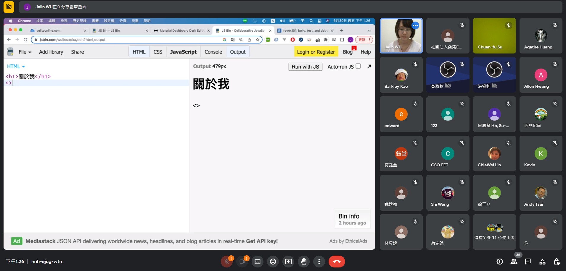Image resolution: width=566 pixels, height=271 pixels.
Task: Click Login or Register button
Action: click(x=316, y=52)
